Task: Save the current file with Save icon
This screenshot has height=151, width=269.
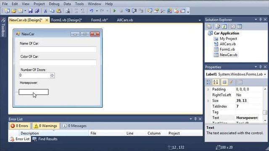Action: [31, 11]
